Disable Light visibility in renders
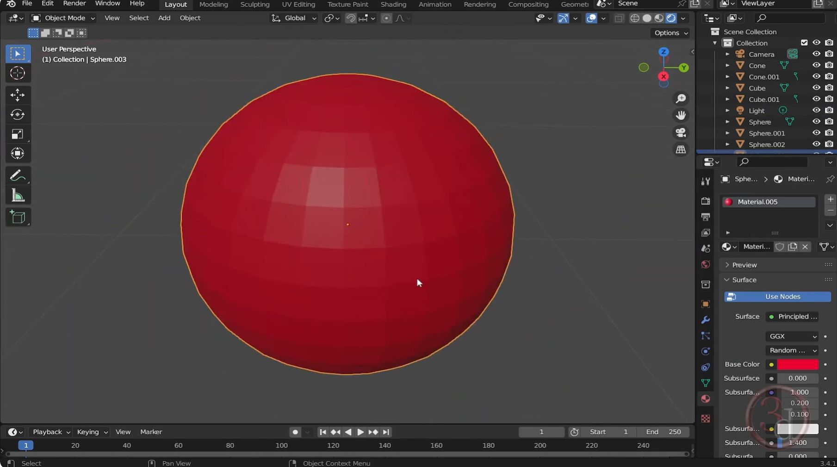 coord(829,110)
